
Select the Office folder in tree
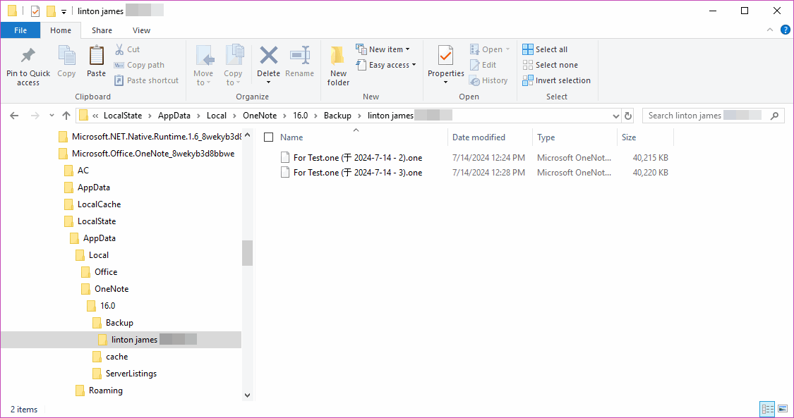pyautogui.click(x=99, y=272)
